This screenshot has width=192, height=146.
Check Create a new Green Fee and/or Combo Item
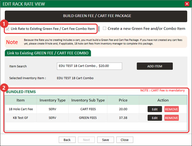104,28
